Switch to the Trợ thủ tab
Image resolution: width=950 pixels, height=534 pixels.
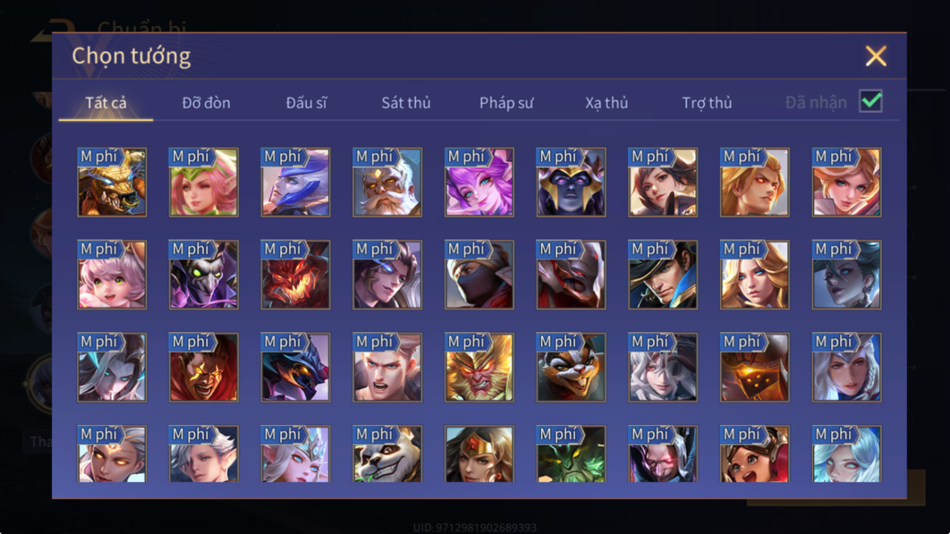point(707,103)
